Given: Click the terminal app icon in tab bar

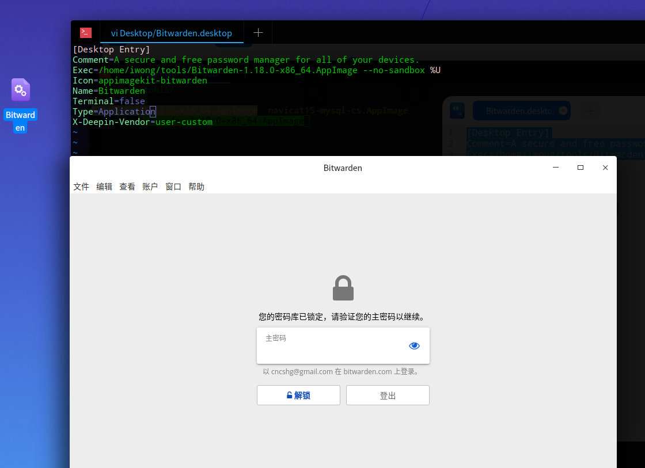Looking at the screenshot, I should [x=86, y=32].
